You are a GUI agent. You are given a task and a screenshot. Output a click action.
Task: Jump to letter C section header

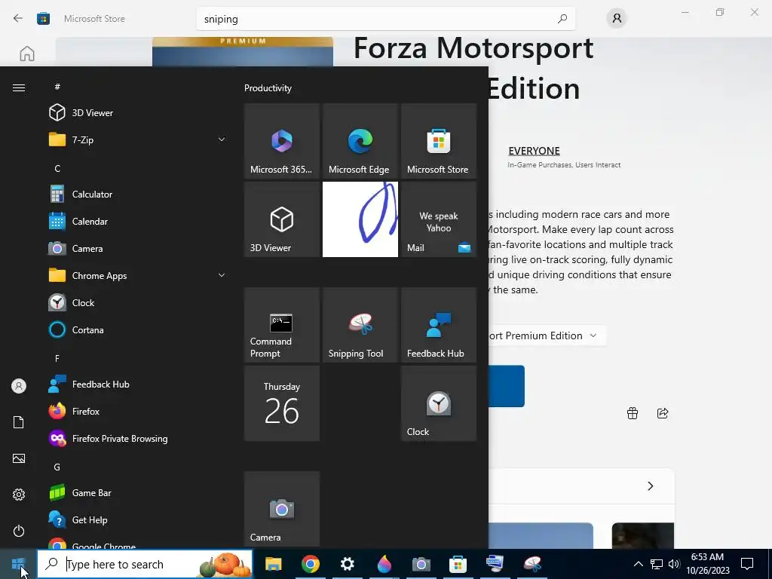coord(57,168)
